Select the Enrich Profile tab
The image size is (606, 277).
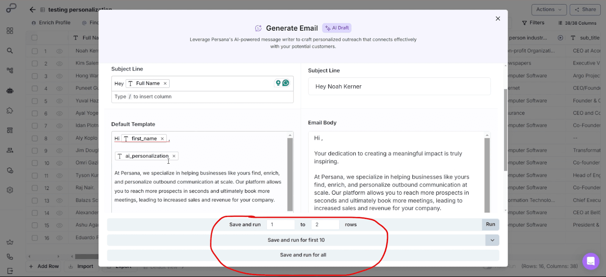click(51, 23)
